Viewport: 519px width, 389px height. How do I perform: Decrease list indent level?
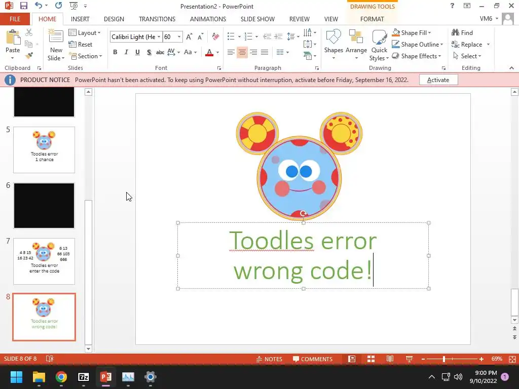coord(267,36)
